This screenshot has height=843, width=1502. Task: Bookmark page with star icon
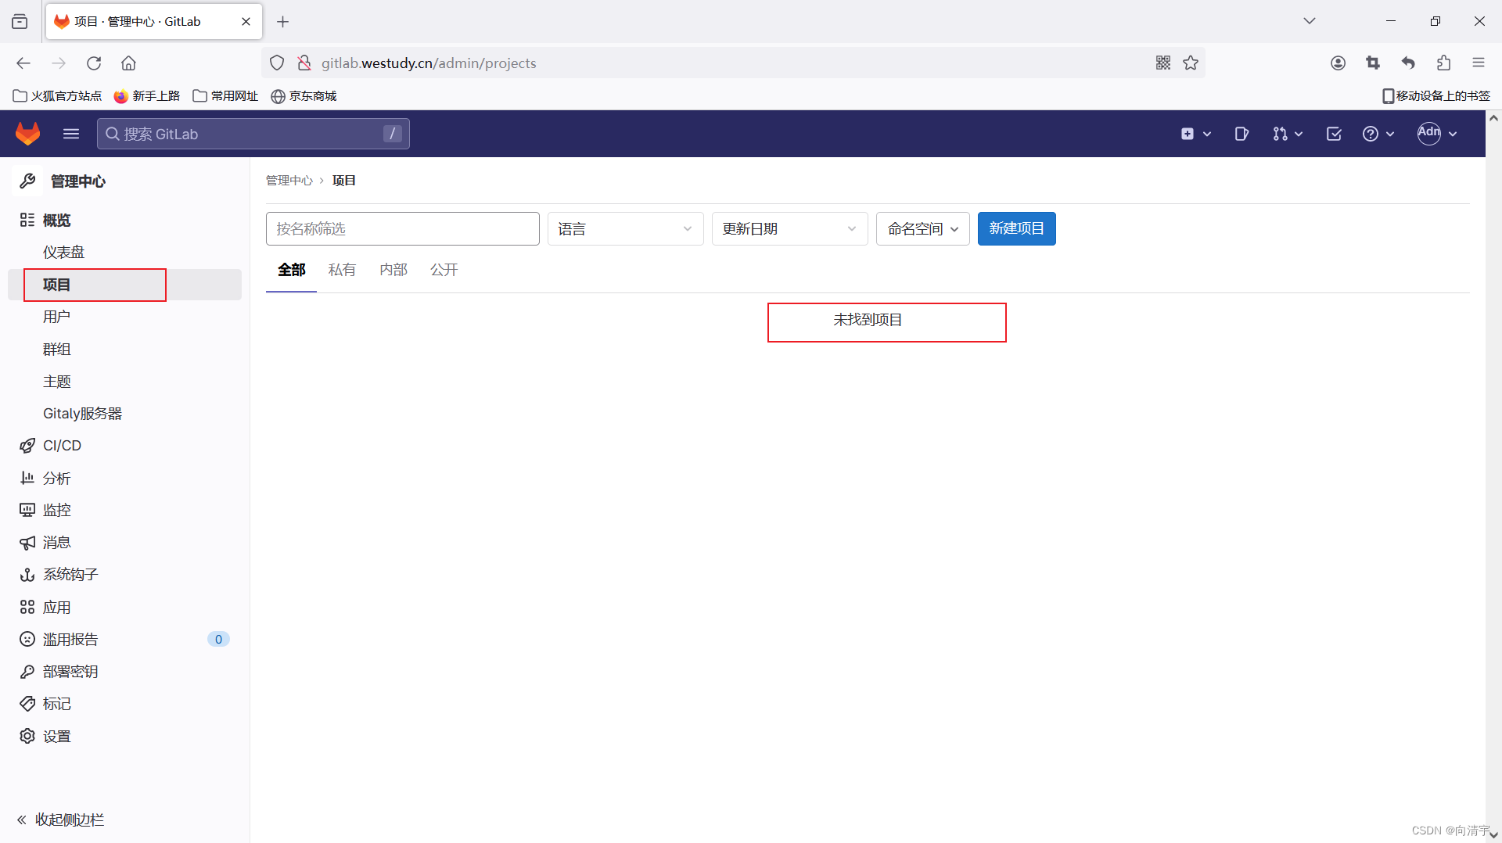1191,63
